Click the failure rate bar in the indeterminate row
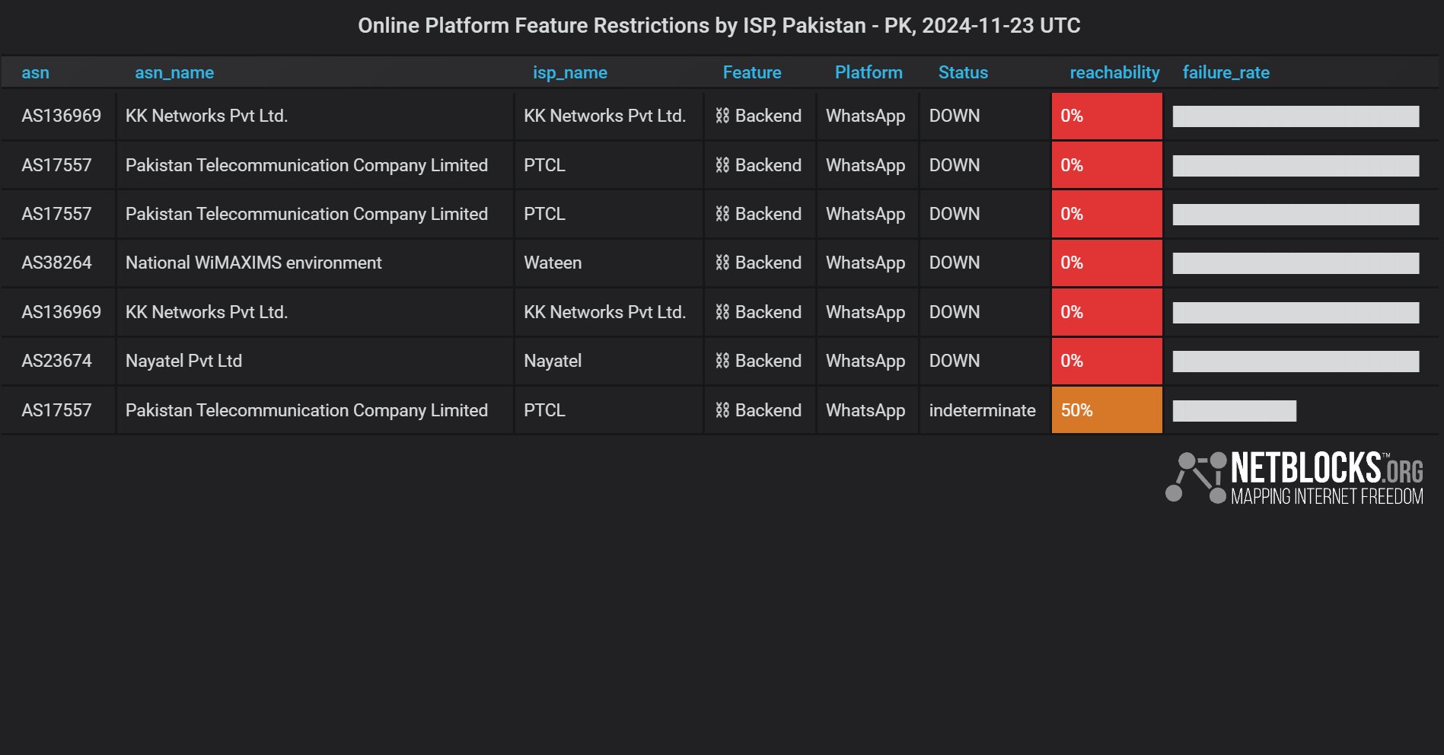1444x755 pixels. (x=1234, y=411)
